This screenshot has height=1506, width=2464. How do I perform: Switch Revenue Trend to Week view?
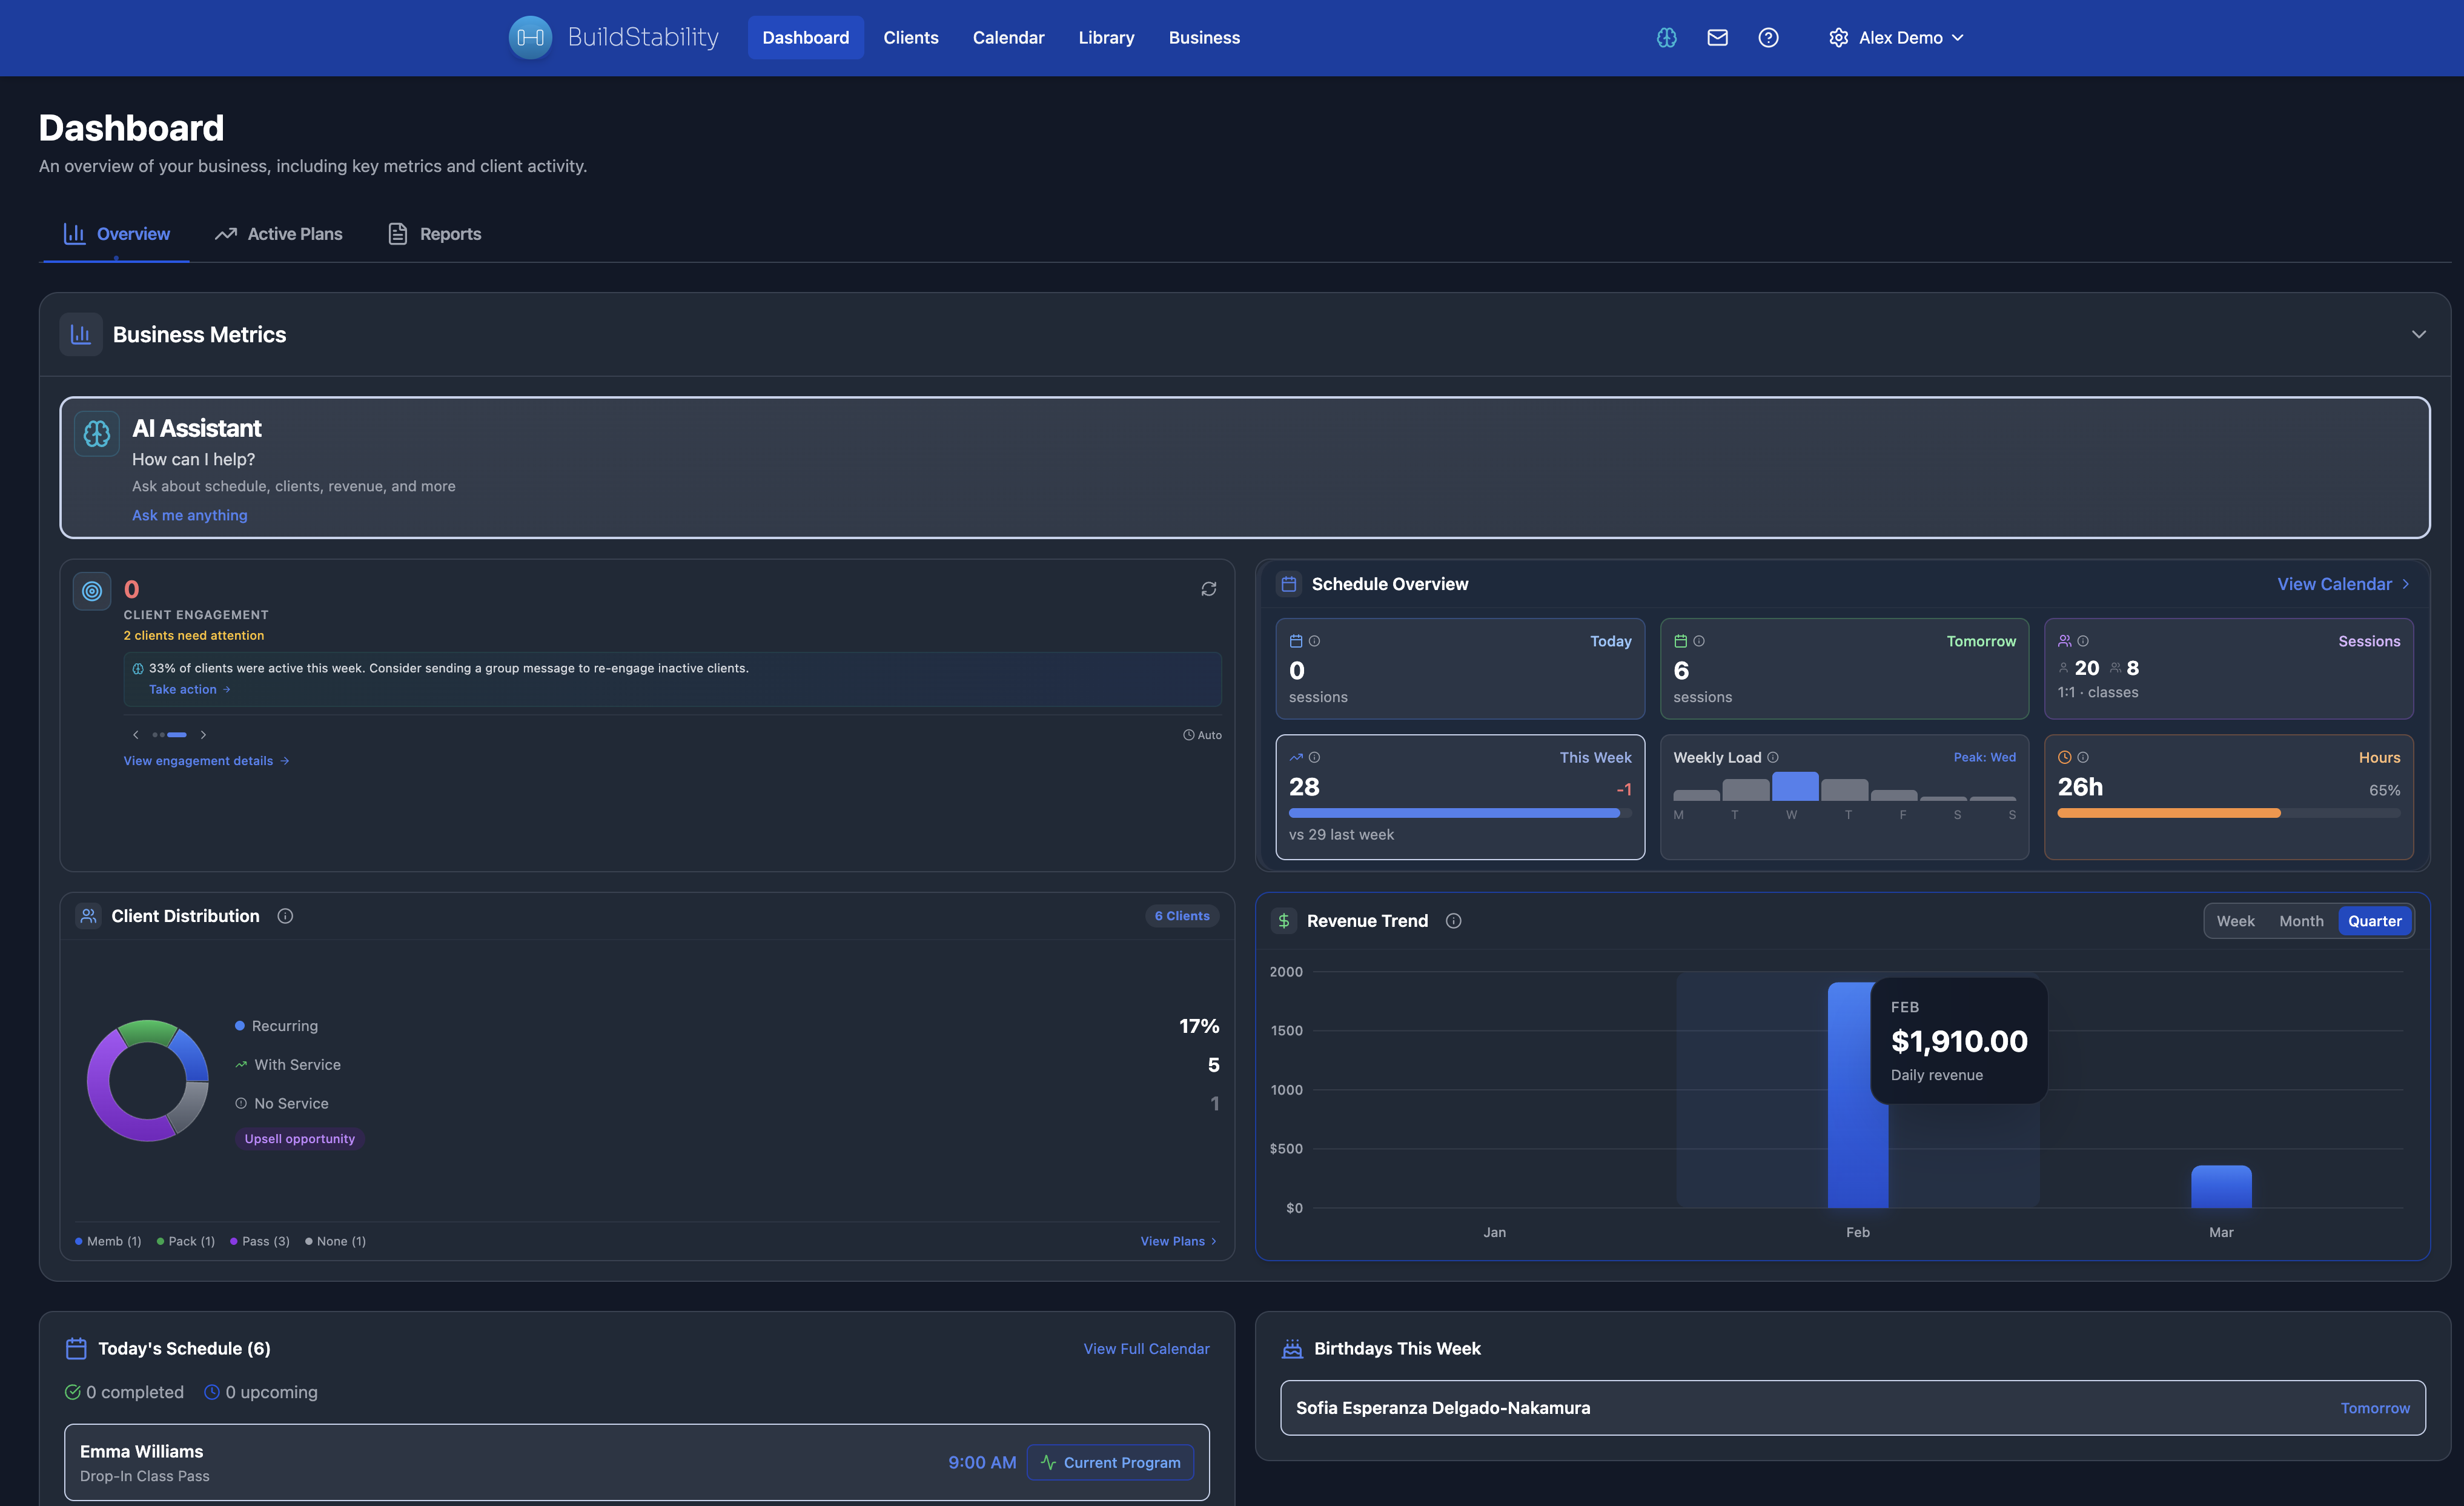2236,920
